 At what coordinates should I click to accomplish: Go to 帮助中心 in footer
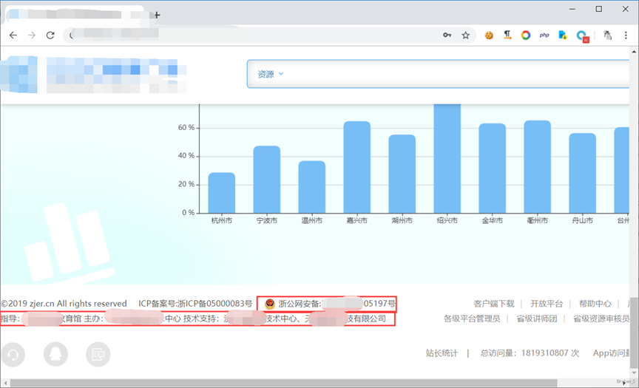(595, 304)
